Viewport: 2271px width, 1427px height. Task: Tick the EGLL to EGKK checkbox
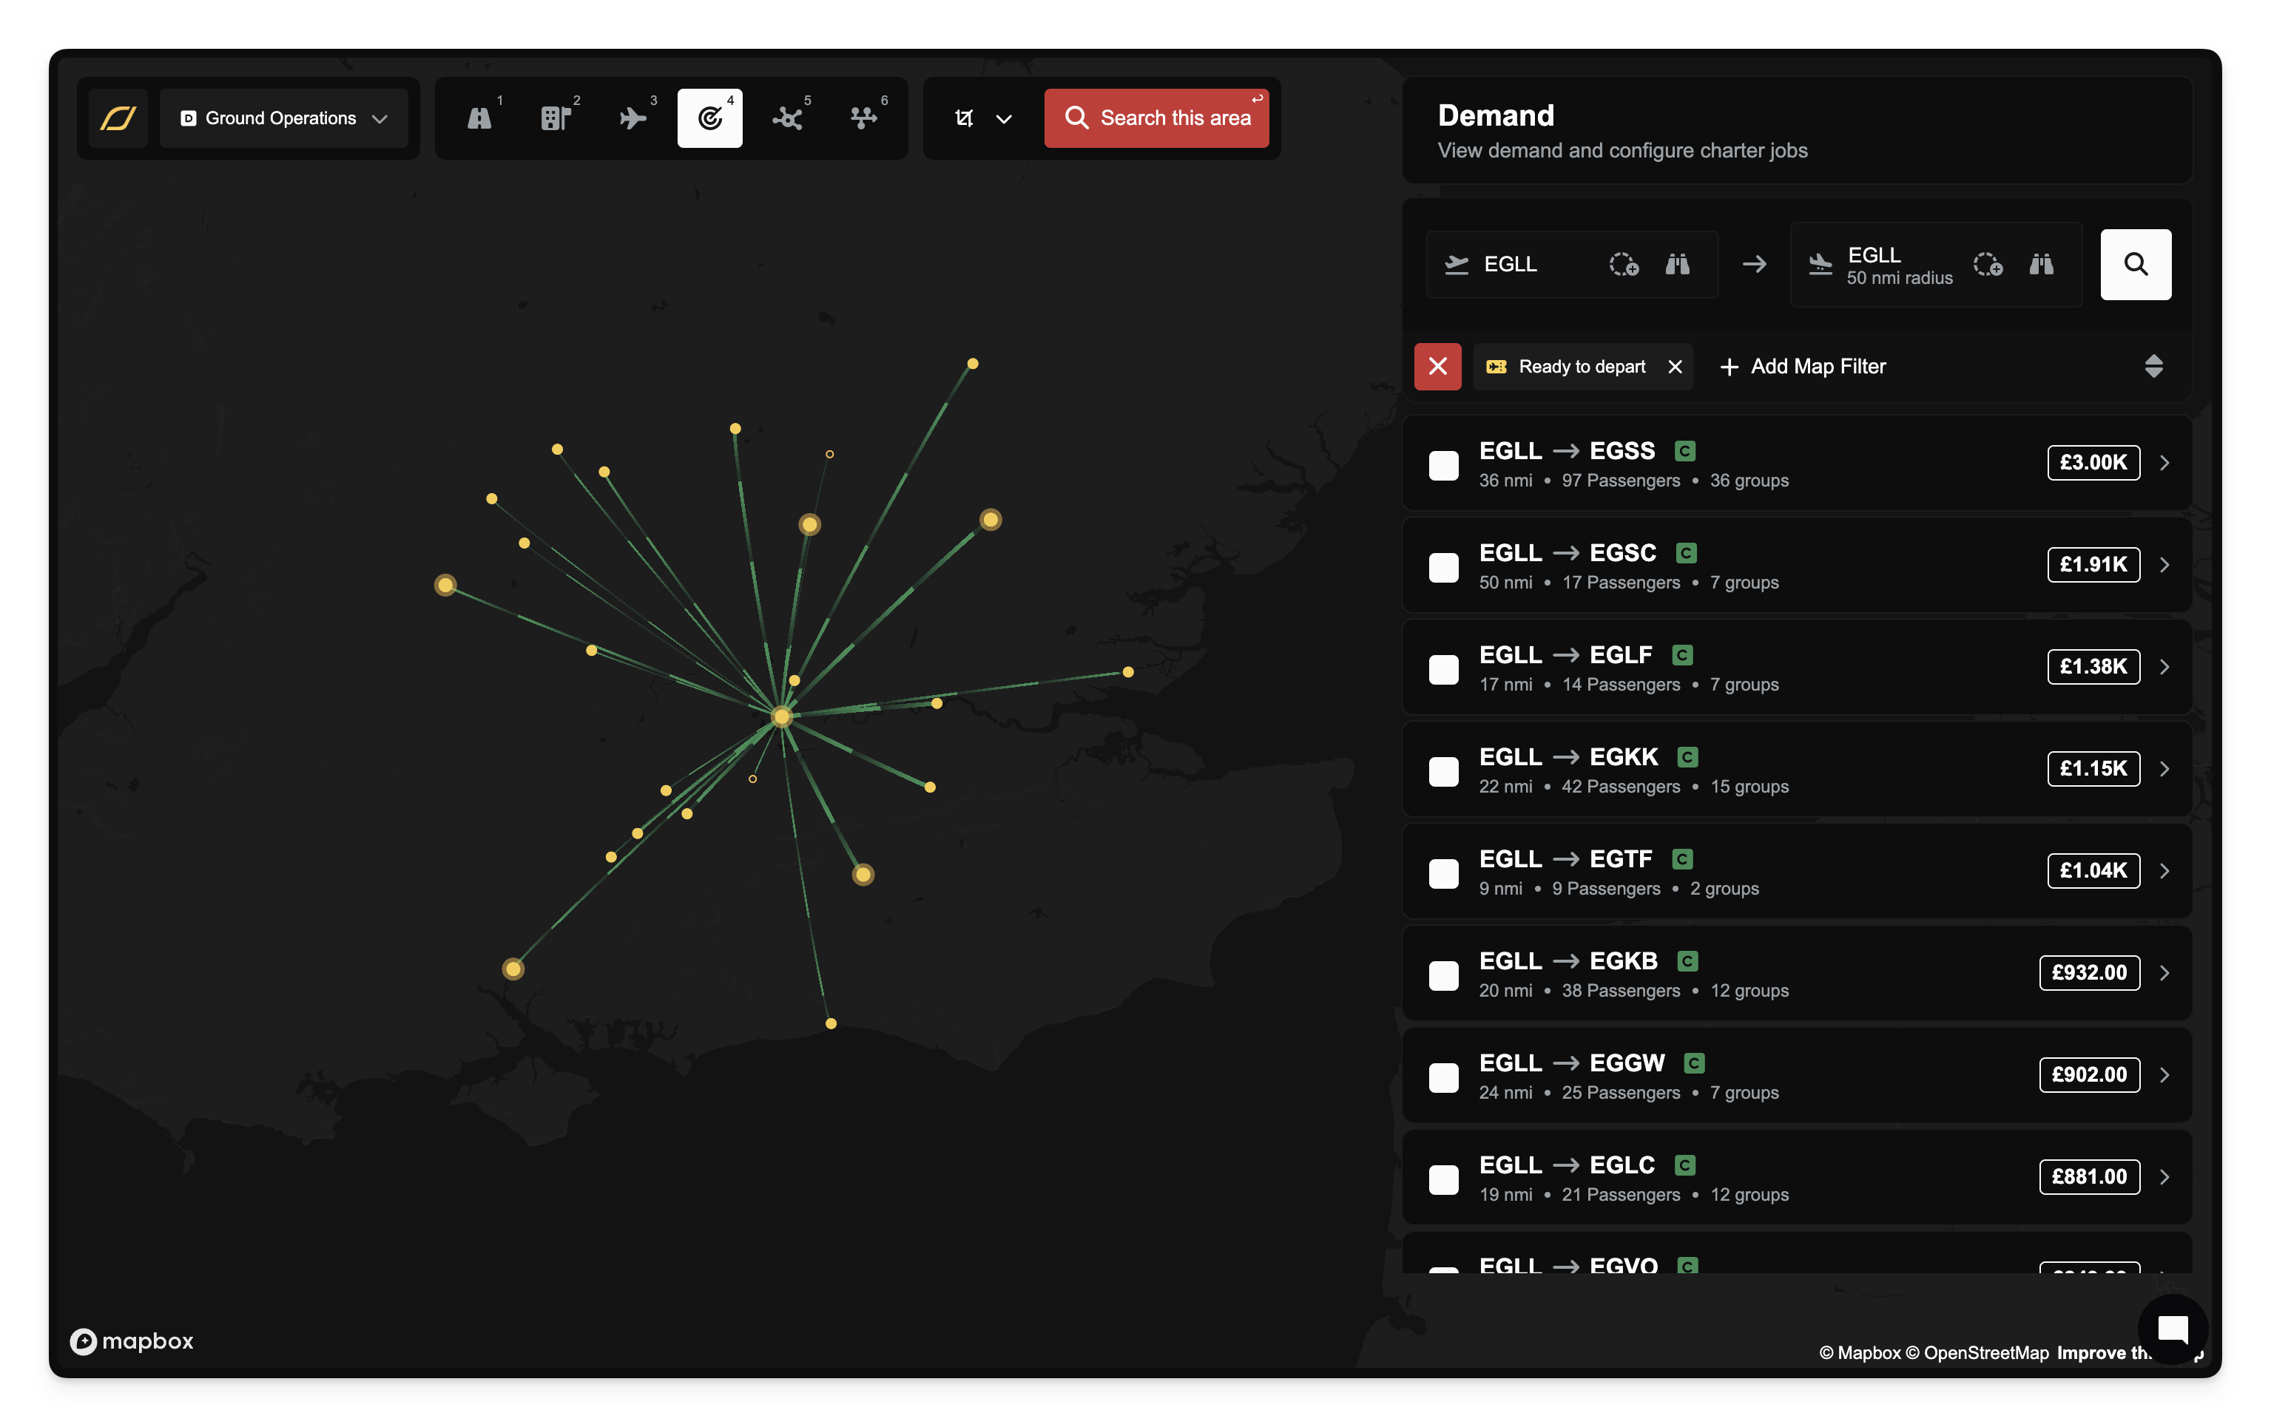[x=1443, y=771]
